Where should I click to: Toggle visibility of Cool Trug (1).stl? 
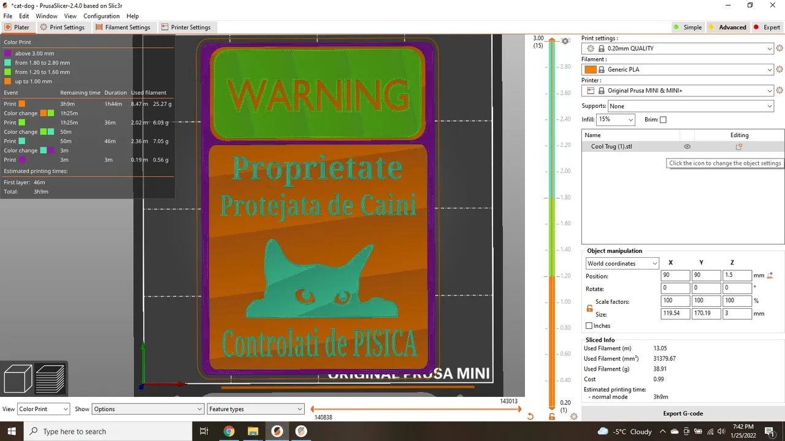click(x=687, y=146)
